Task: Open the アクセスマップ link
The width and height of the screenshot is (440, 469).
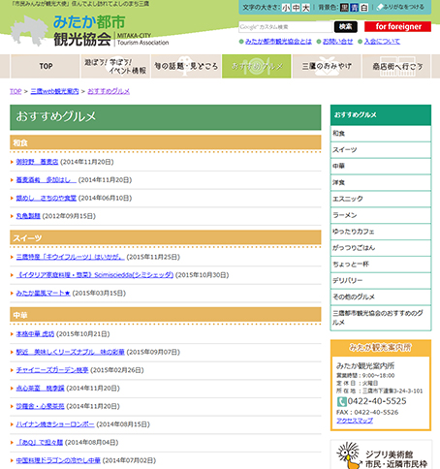Action: (355, 421)
